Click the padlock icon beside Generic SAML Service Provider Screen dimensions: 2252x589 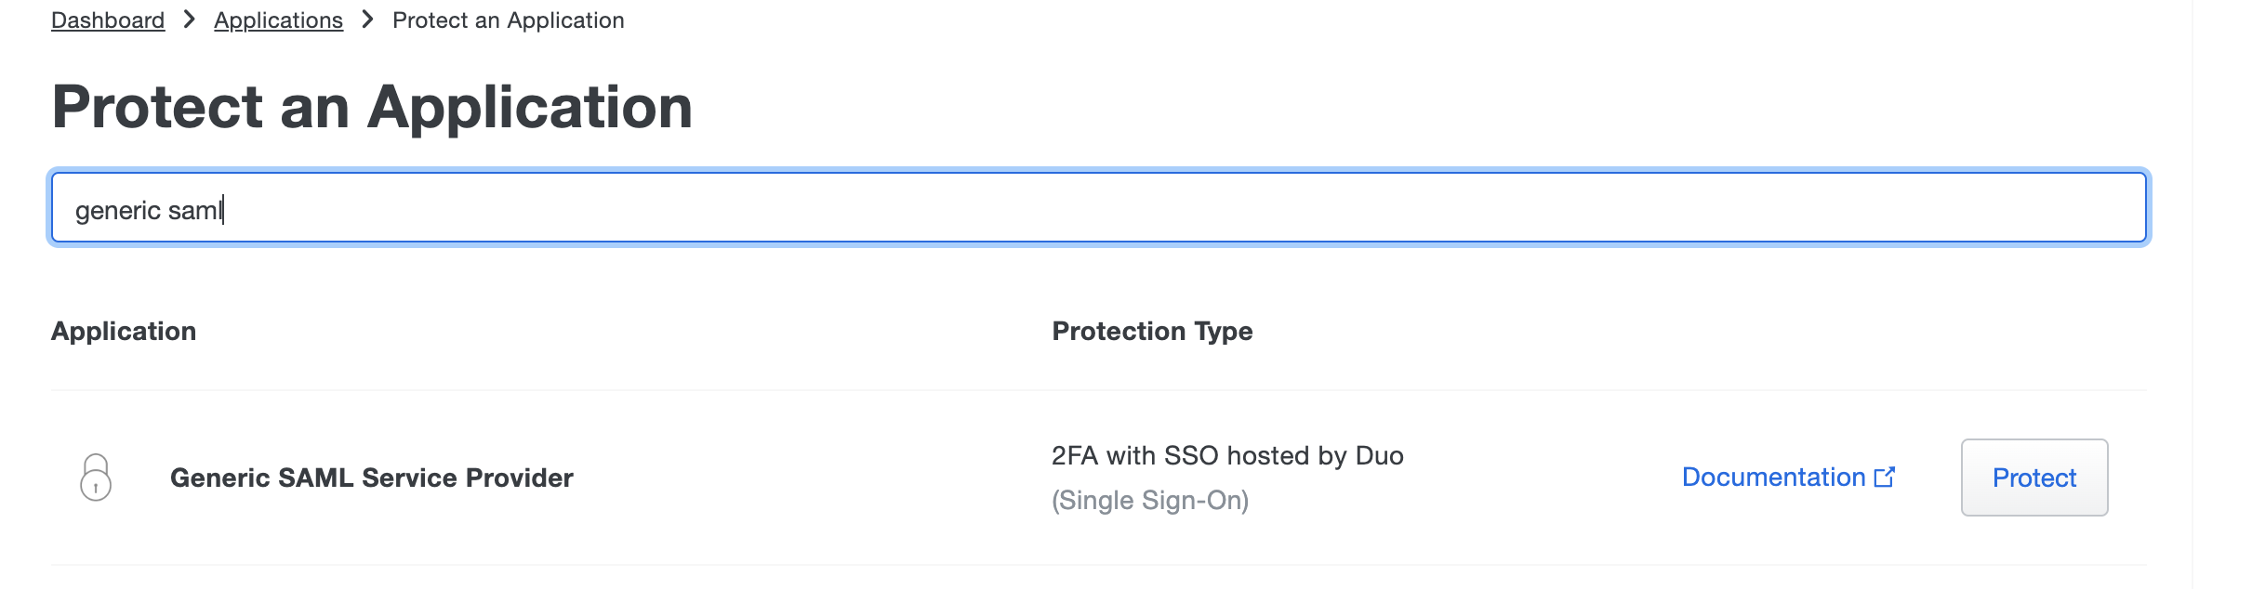point(97,477)
